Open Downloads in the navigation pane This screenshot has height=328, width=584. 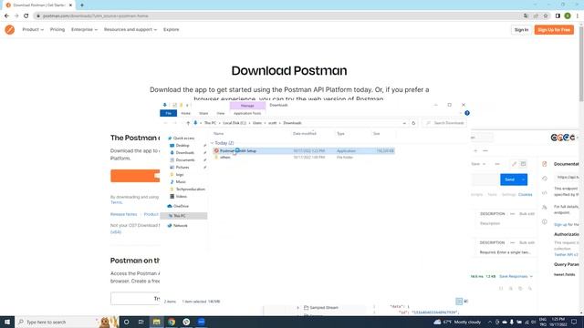(x=184, y=153)
